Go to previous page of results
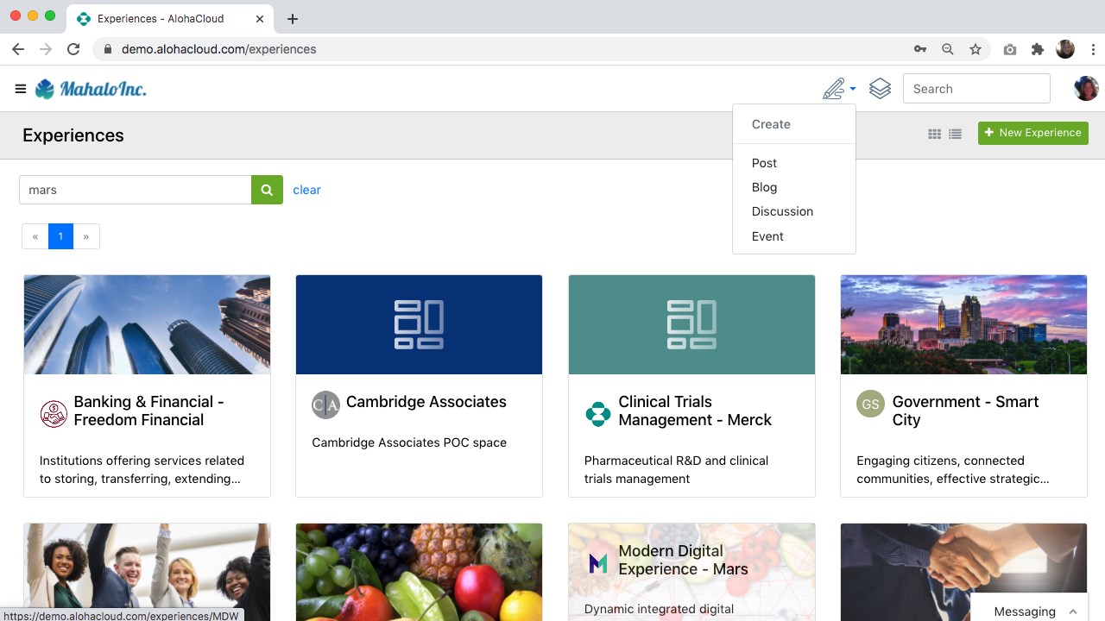Image resolution: width=1105 pixels, height=621 pixels. [x=35, y=236]
